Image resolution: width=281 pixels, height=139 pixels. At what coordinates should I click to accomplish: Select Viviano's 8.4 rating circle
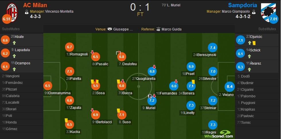(x=230, y=86)
